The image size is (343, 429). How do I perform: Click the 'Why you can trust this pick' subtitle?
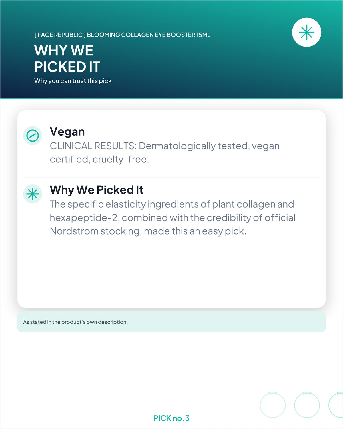73,81
